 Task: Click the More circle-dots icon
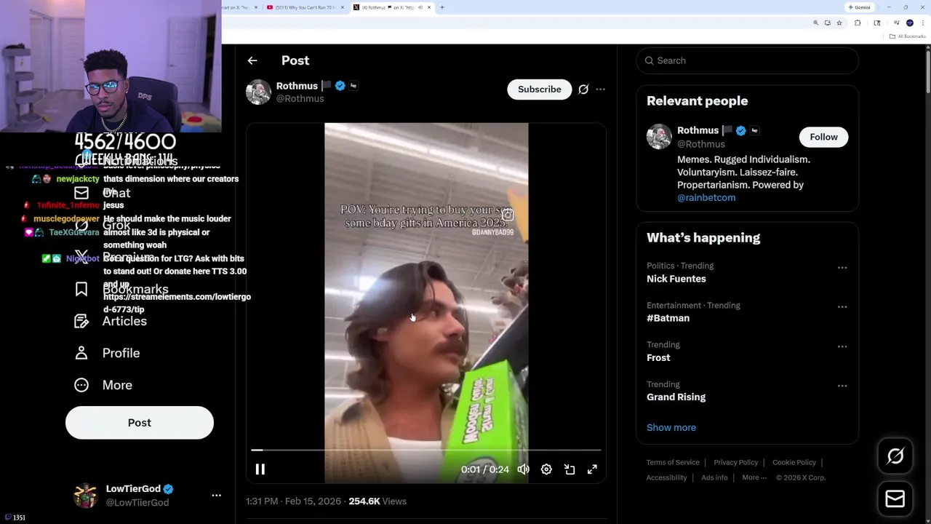[x=81, y=385]
